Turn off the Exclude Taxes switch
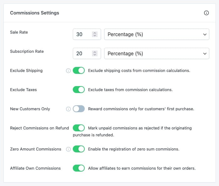The height and width of the screenshot is (186, 219). 79,90
